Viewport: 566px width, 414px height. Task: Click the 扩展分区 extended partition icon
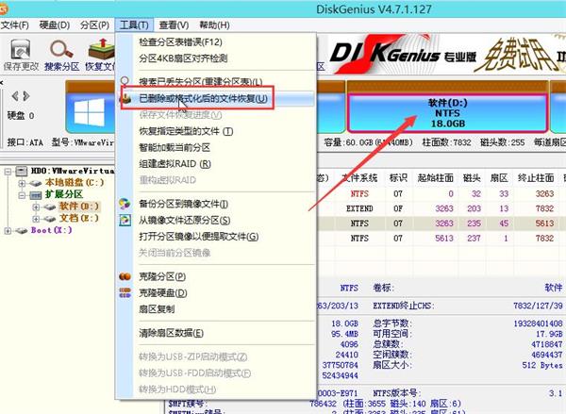click(36, 195)
